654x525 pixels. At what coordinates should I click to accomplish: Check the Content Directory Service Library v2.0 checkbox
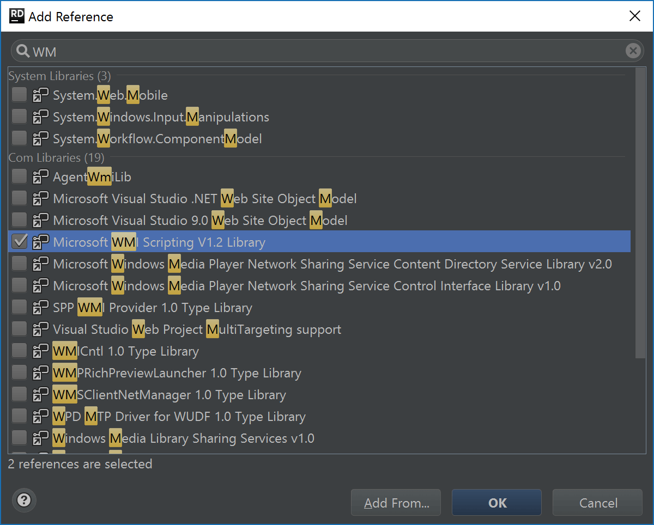pyautogui.click(x=20, y=264)
